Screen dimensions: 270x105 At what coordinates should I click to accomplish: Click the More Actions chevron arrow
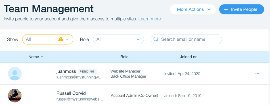click(x=209, y=9)
